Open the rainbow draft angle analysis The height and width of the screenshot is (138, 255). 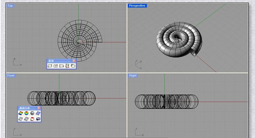21,113
